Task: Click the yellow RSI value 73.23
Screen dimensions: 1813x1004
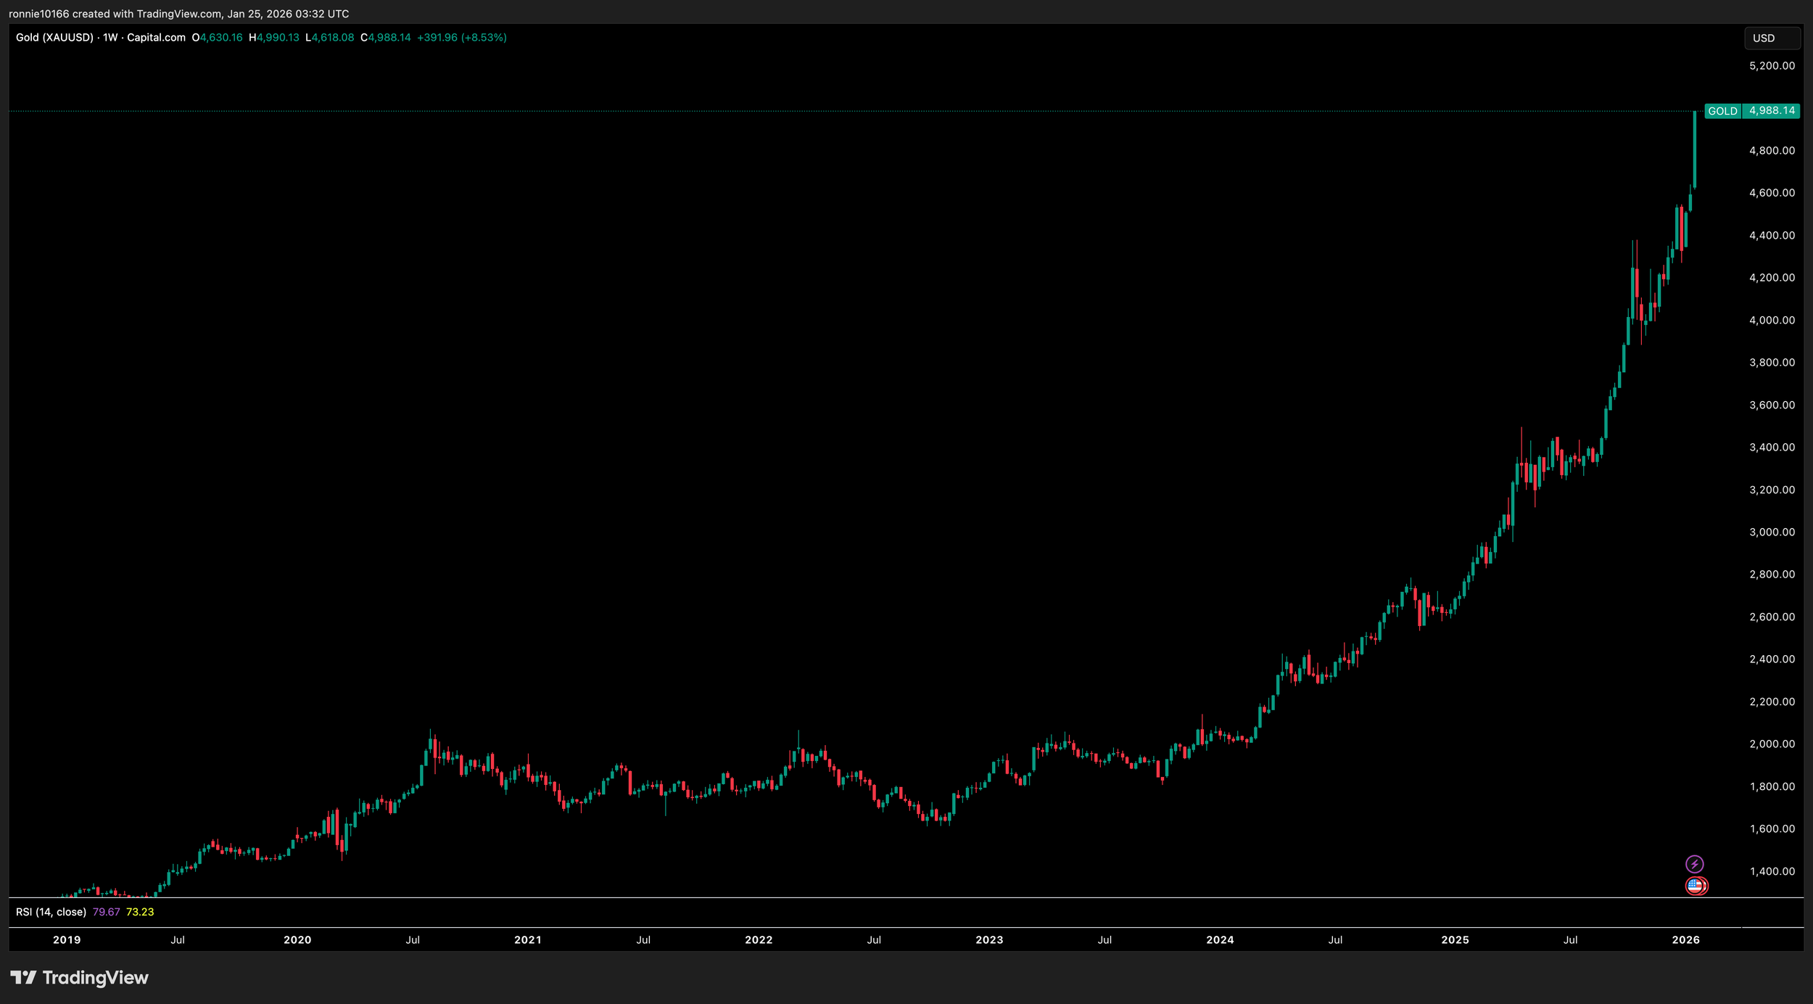Action: point(140,912)
